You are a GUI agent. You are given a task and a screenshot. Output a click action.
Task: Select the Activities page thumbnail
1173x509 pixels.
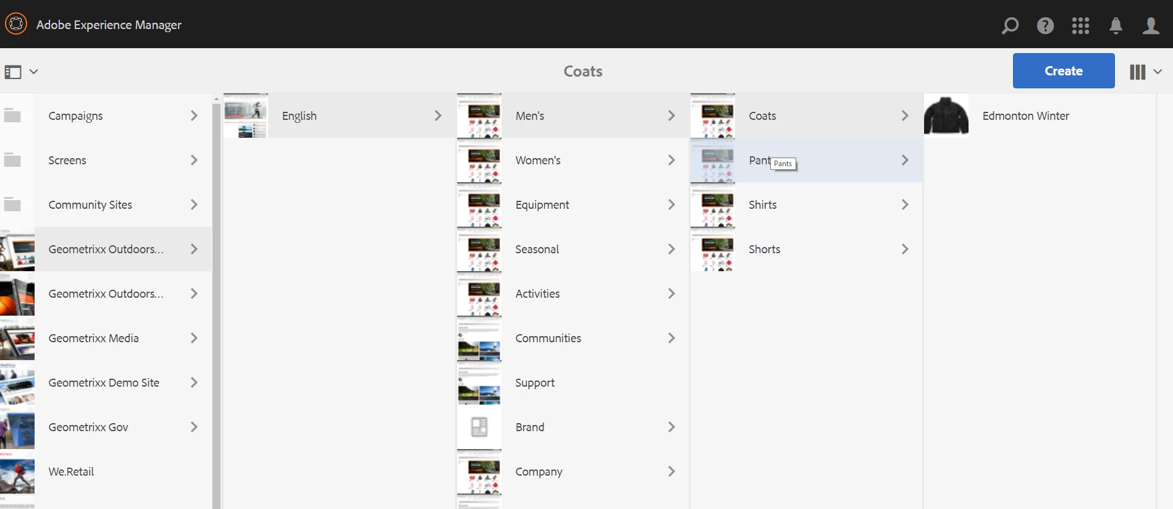tap(479, 293)
